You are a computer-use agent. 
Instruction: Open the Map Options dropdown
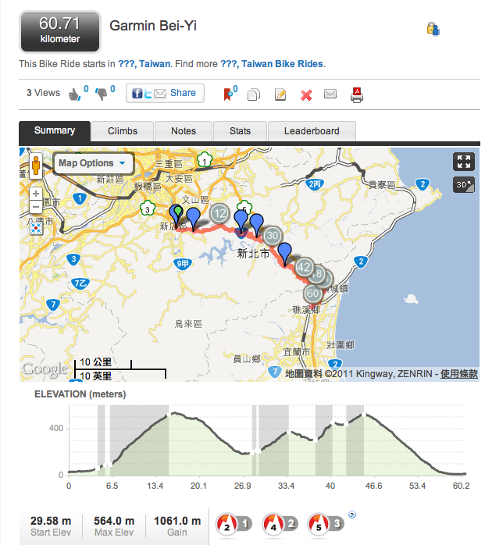pyautogui.click(x=94, y=163)
